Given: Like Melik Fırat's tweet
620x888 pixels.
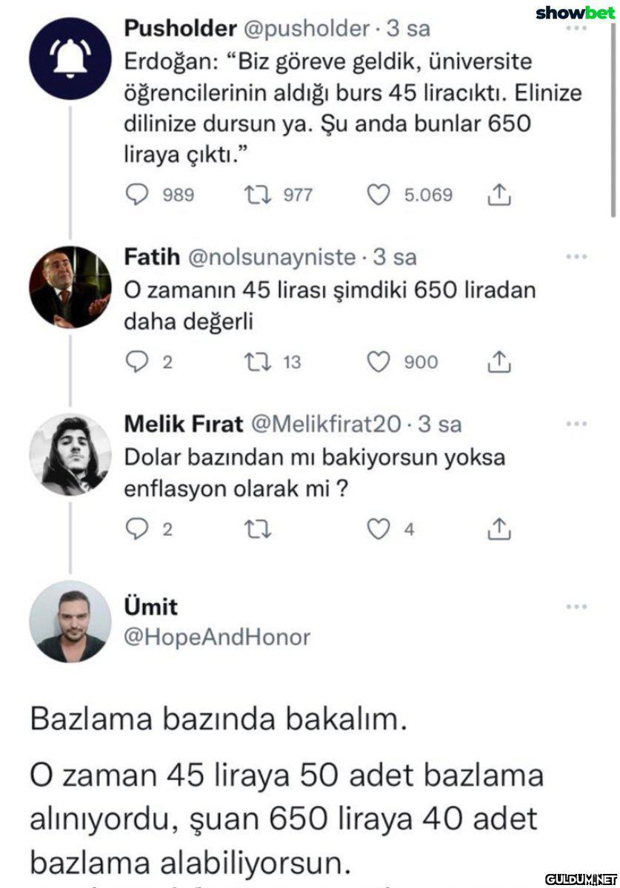Looking at the screenshot, I should tap(379, 528).
